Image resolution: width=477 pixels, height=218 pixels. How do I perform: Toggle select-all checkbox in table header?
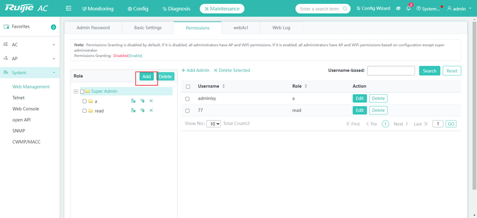188,87
